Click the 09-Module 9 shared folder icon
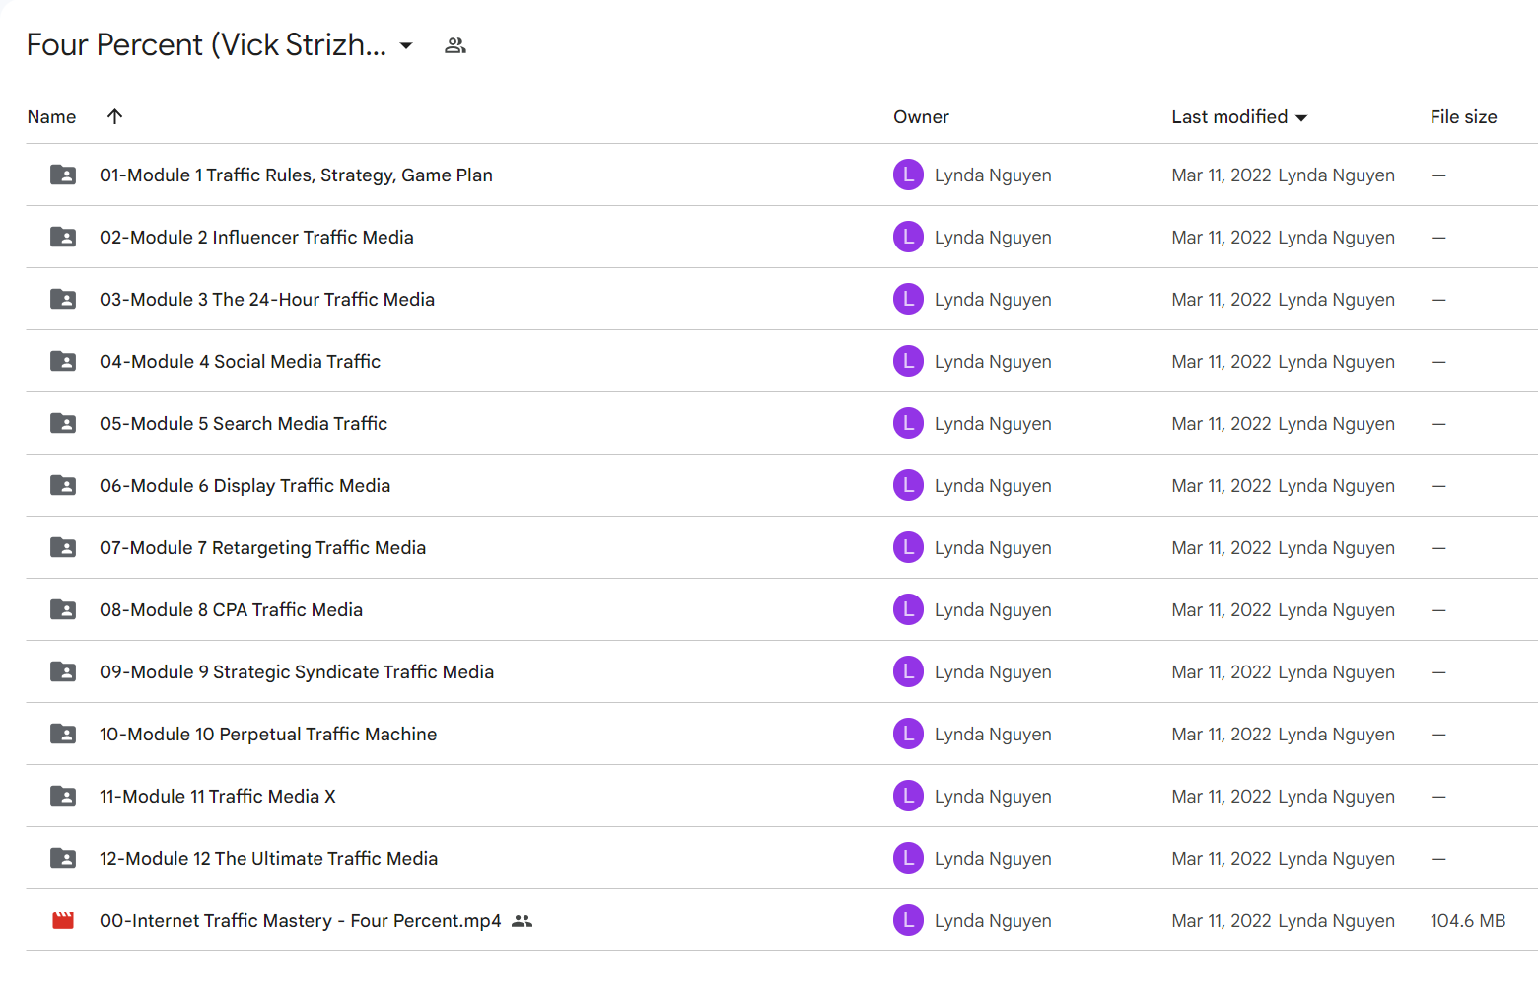 click(63, 671)
